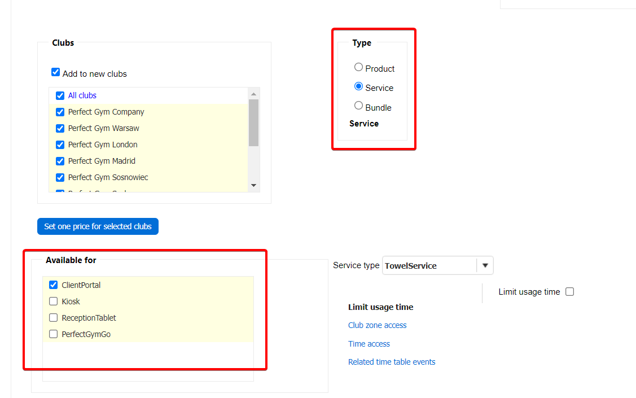
Task: Enable the Limit usage time checkbox
Action: pos(569,292)
